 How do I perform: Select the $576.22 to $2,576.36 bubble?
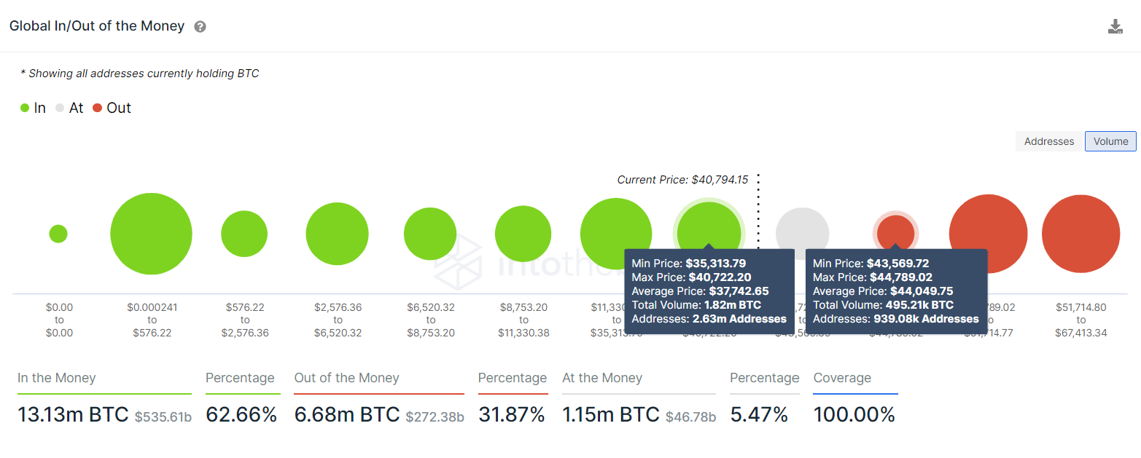pyautogui.click(x=245, y=234)
